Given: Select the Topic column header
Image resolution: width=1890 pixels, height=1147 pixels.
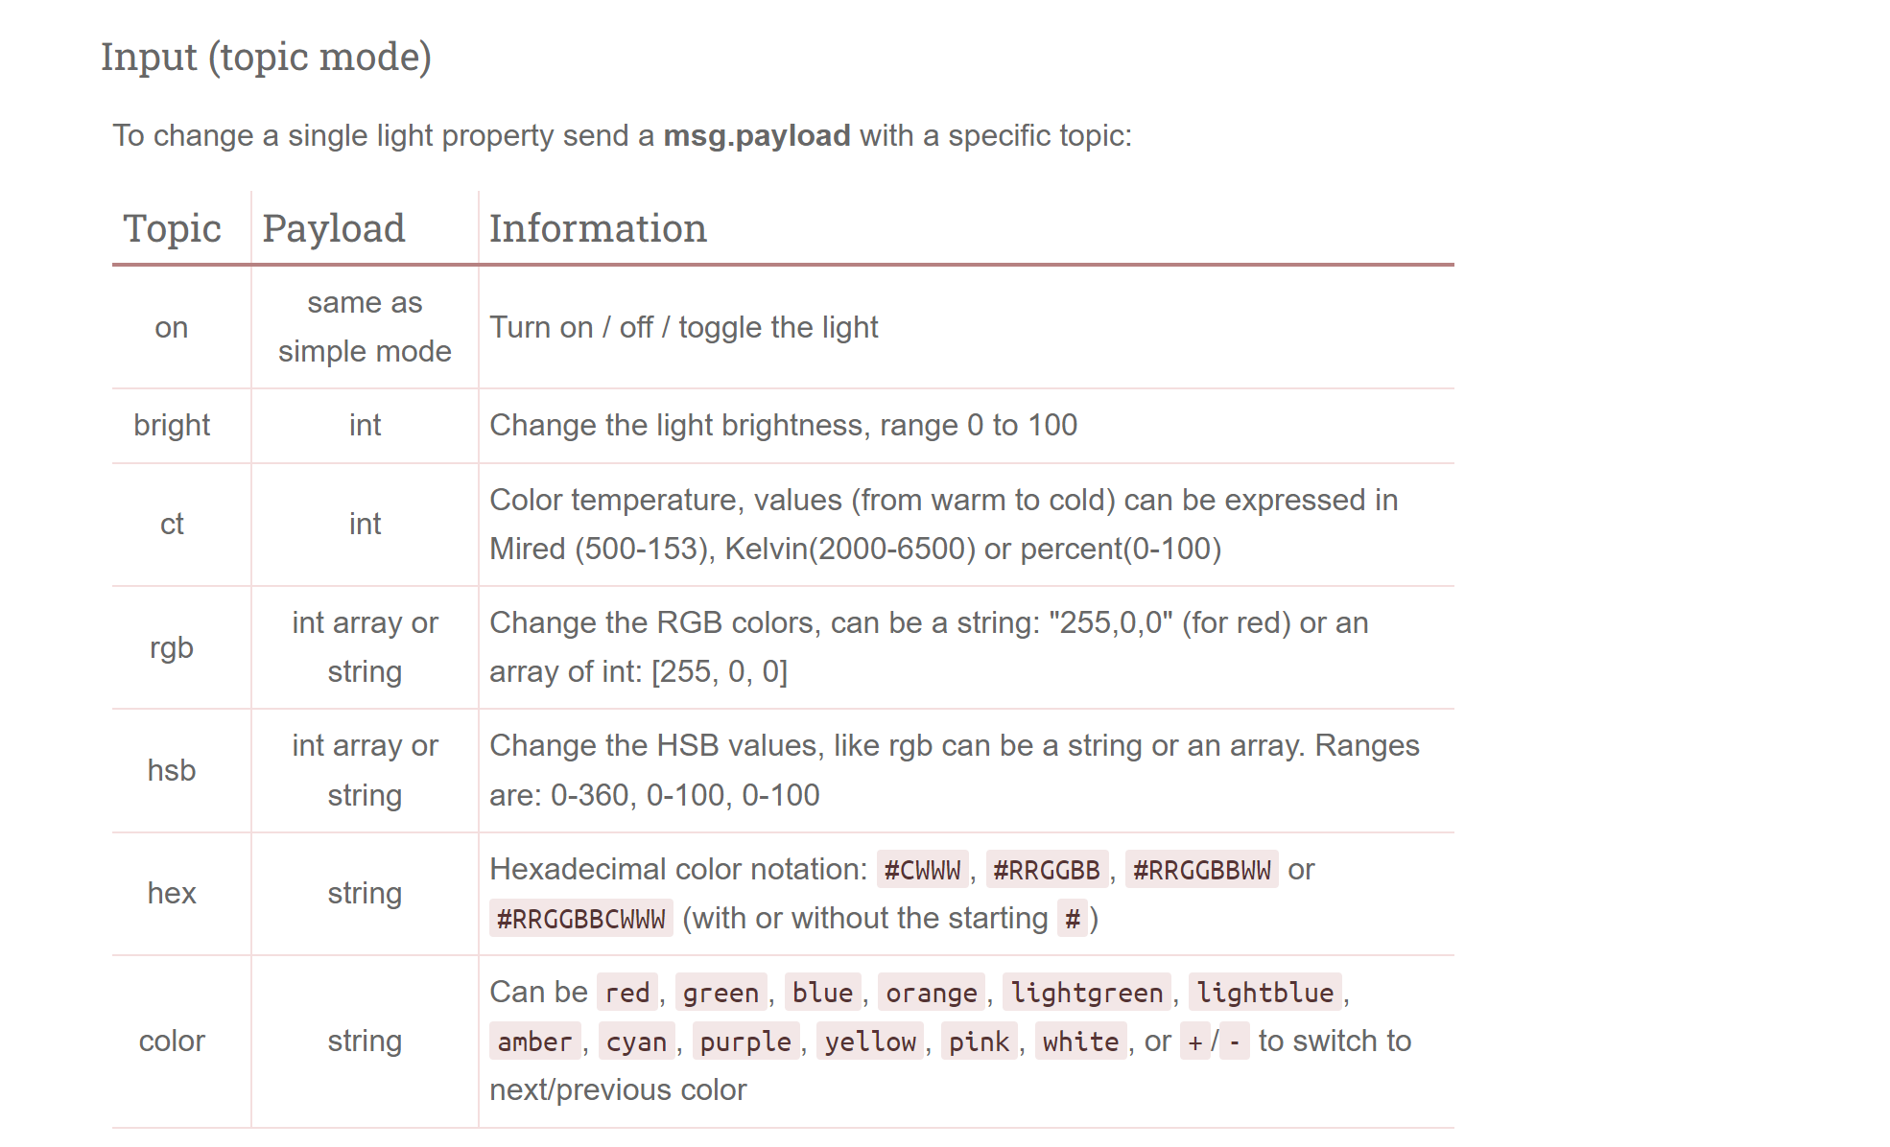Looking at the screenshot, I should [x=172, y=229].
